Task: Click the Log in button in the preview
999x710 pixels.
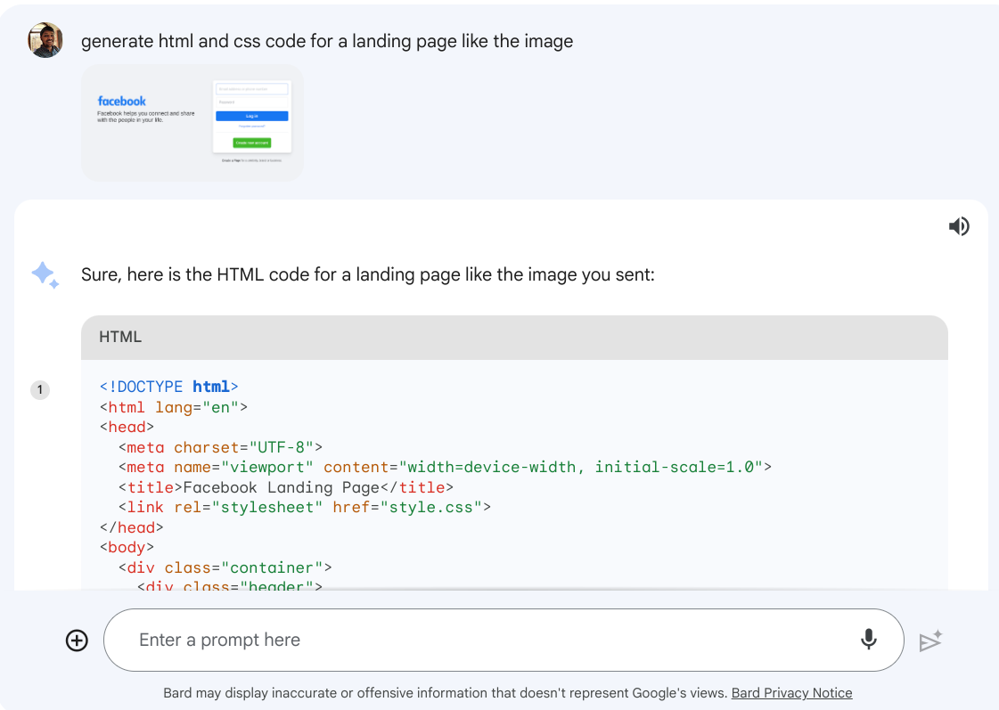Action: point(252,116)
